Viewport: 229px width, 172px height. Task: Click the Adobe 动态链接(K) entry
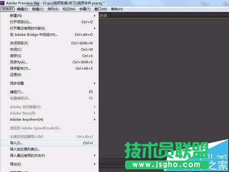point(49,107)
